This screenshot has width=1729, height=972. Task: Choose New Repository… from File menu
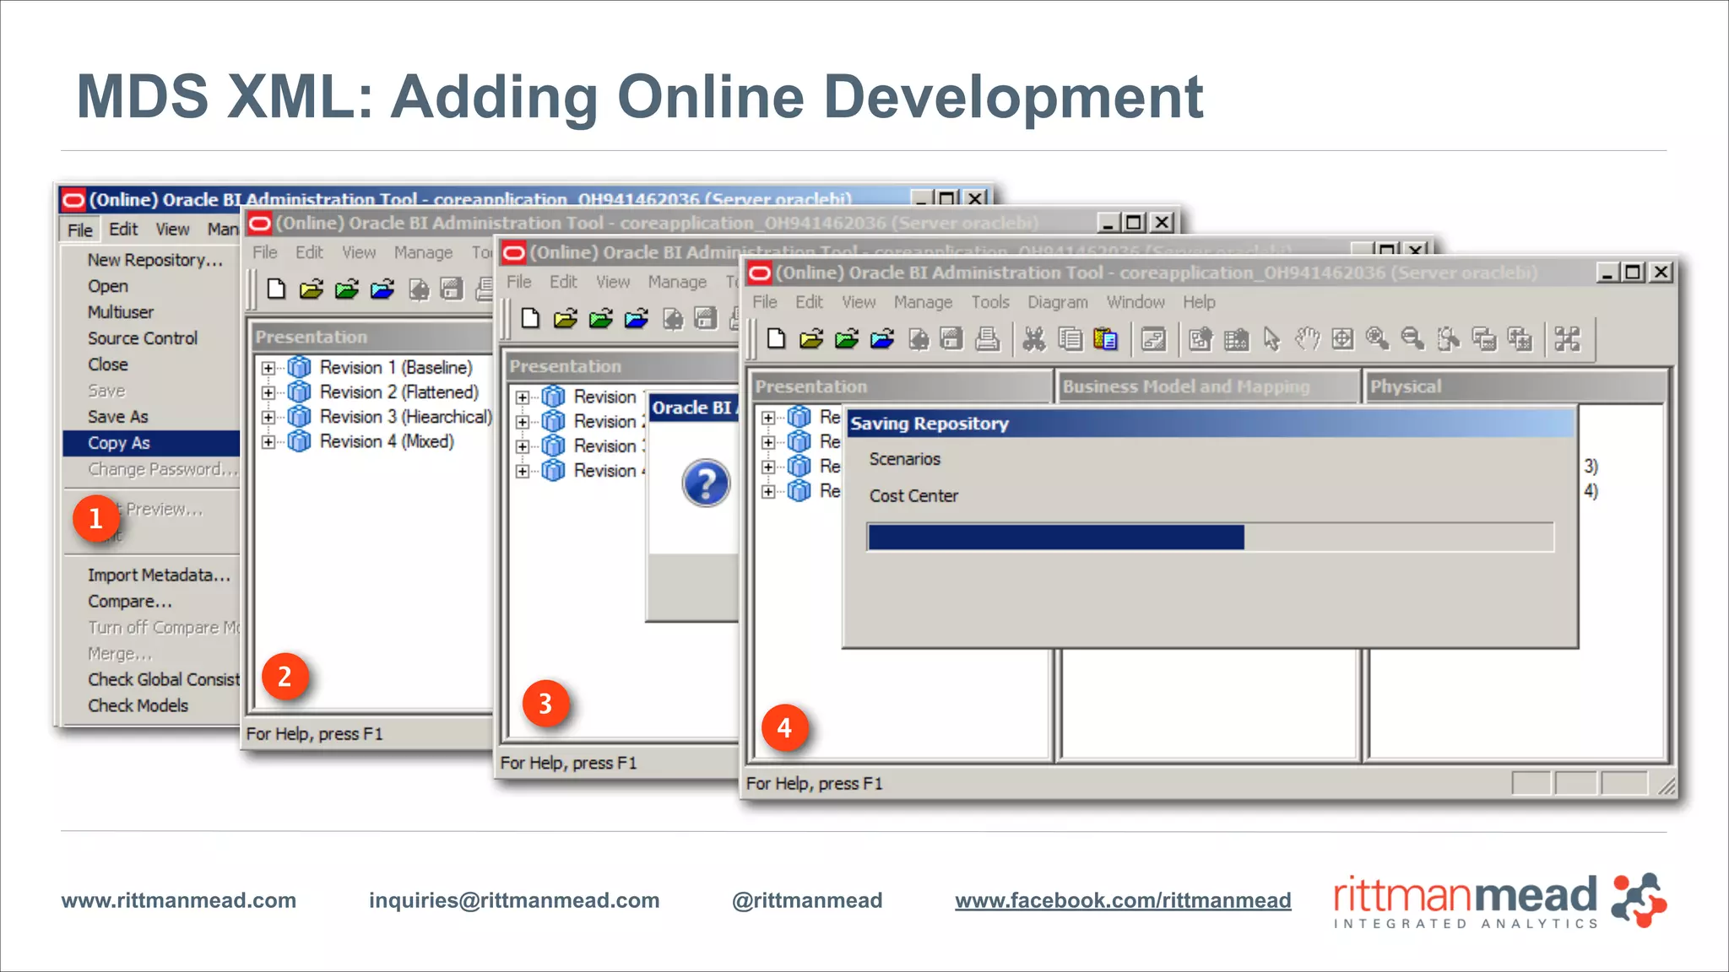tap(155, 260)
